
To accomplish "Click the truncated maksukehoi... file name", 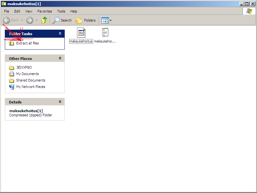I will (x=105, y=41).
